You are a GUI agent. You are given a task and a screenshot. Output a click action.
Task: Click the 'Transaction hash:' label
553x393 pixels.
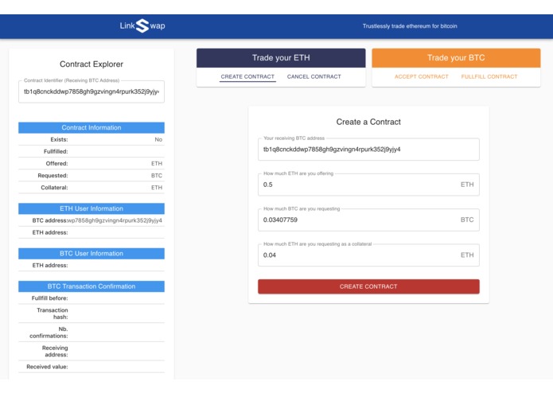[53, 313]
